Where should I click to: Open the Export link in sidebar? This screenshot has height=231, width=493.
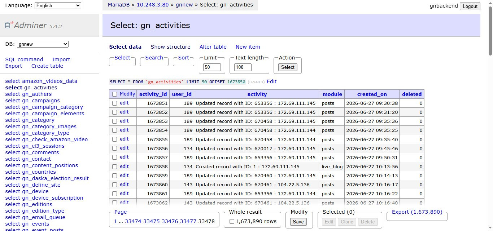(x=14, y=66)
